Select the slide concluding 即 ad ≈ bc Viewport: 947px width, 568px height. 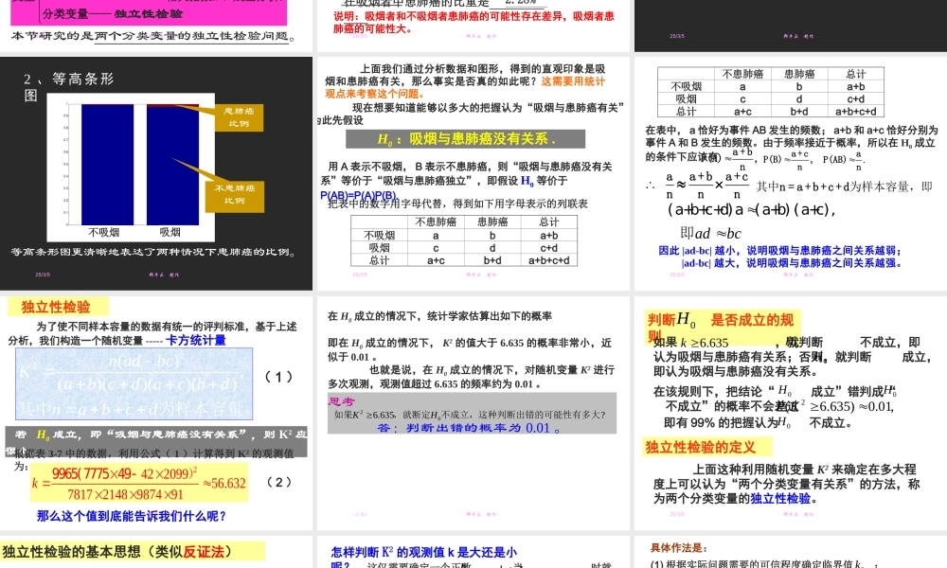click(791, 173)
